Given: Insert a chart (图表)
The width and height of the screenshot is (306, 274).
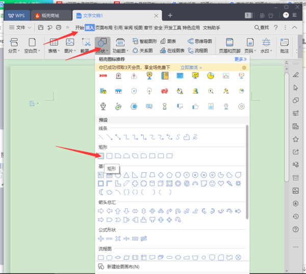Looking at the screenshot, I should (168, 41).
